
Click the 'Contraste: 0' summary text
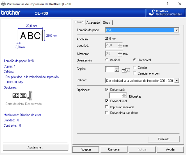tap(12, 125)
